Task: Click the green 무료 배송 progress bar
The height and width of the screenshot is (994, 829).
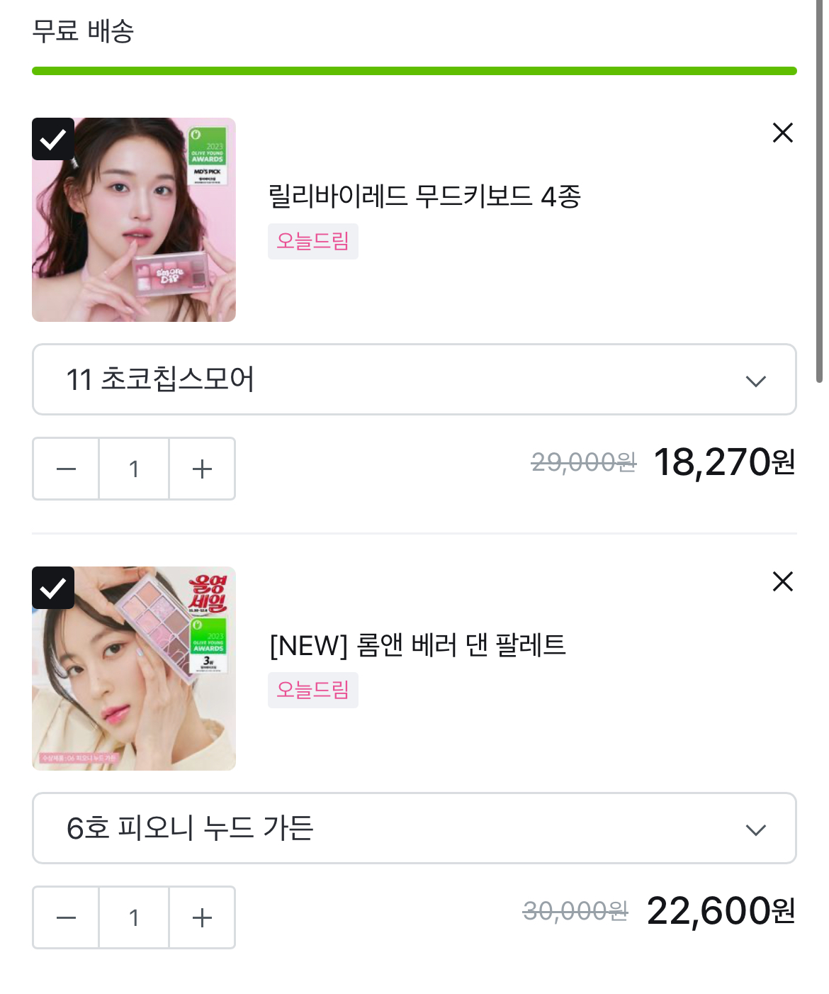Action: click(x=414, y=71)
